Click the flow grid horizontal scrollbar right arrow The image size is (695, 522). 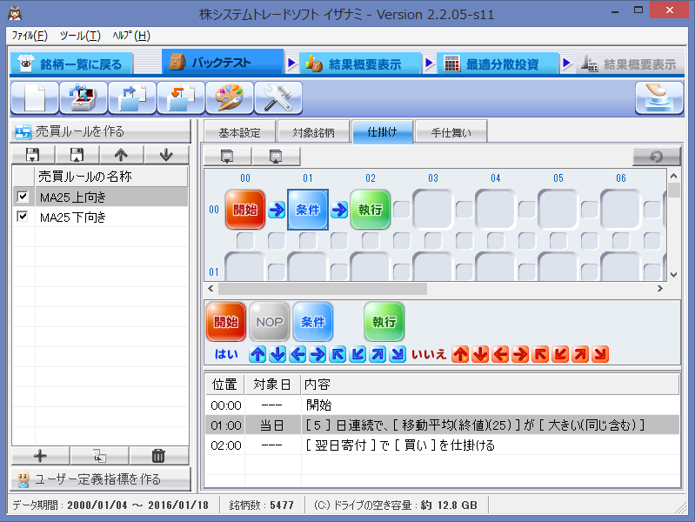[x=660, y=288]
